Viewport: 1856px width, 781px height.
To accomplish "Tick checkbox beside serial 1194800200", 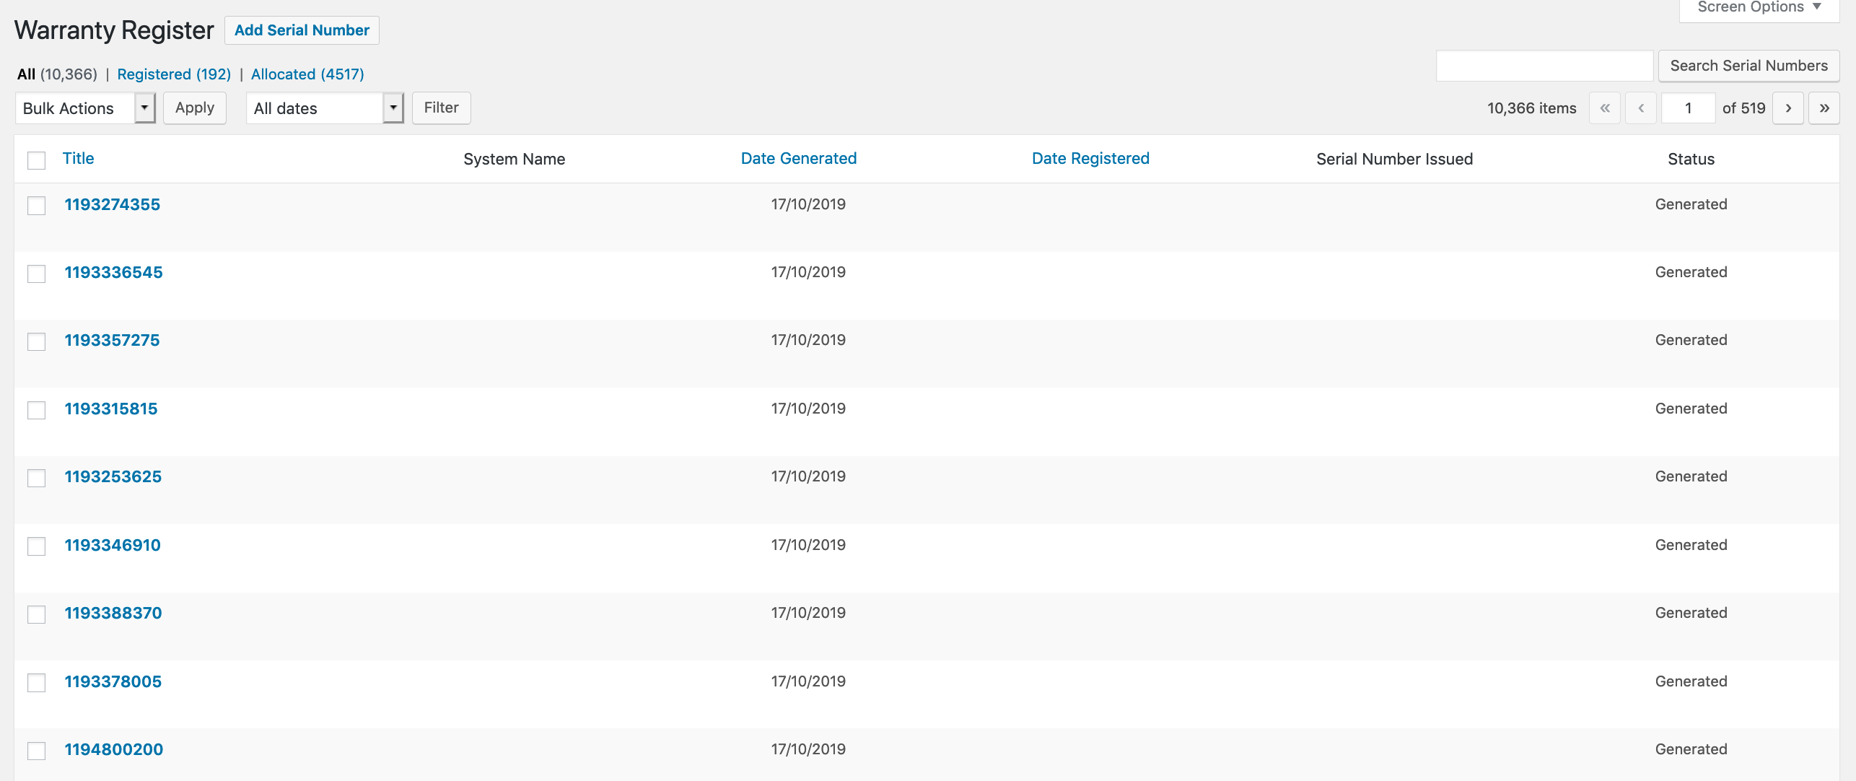I will click(36, 751).
